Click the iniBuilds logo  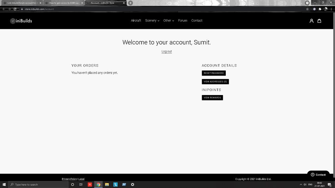click(21, 21)
